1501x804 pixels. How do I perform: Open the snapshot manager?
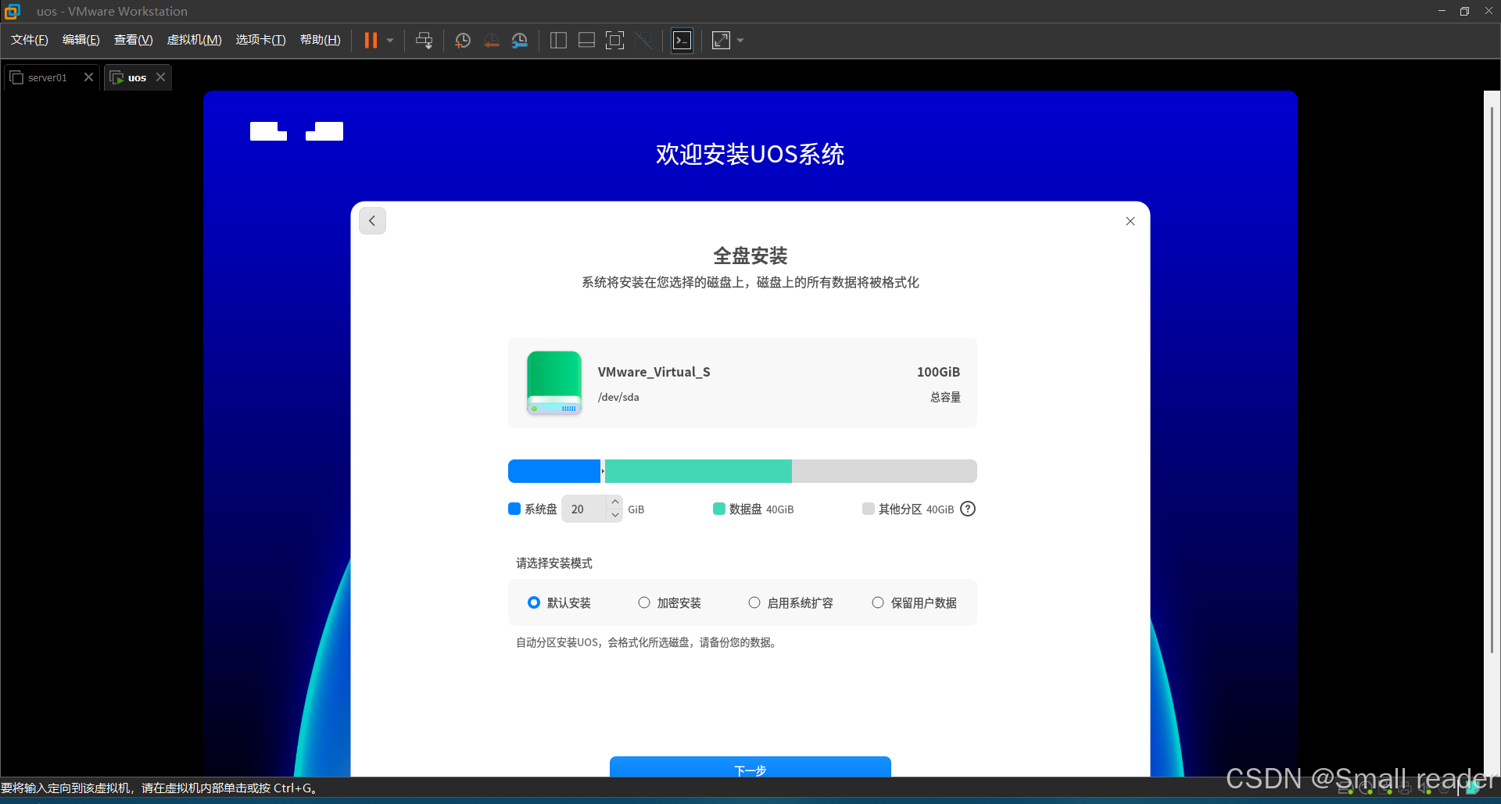point(520,40)
